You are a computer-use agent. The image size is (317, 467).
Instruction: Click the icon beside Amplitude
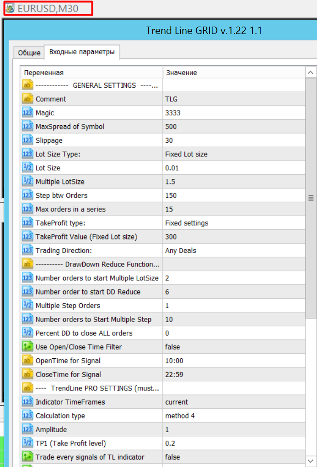27,429
